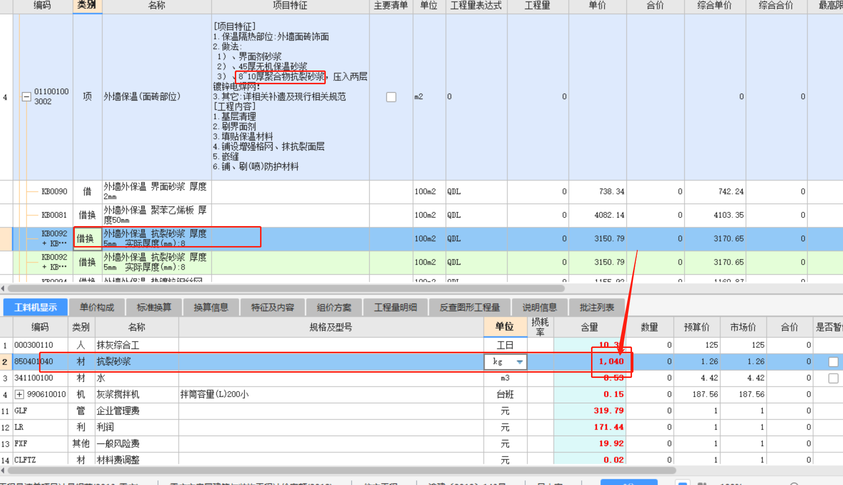Open the 工程量明细 tab
843x485 pixels.
point(395,307)
